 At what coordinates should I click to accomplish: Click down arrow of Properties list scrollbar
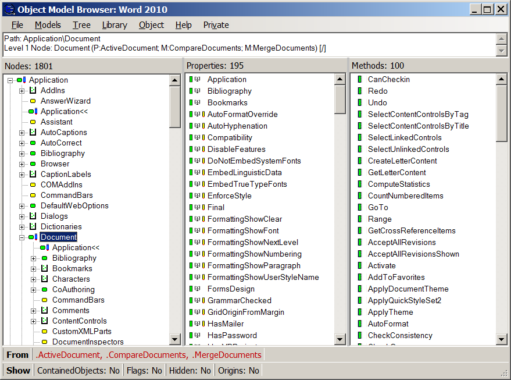(x=340, y=339)
